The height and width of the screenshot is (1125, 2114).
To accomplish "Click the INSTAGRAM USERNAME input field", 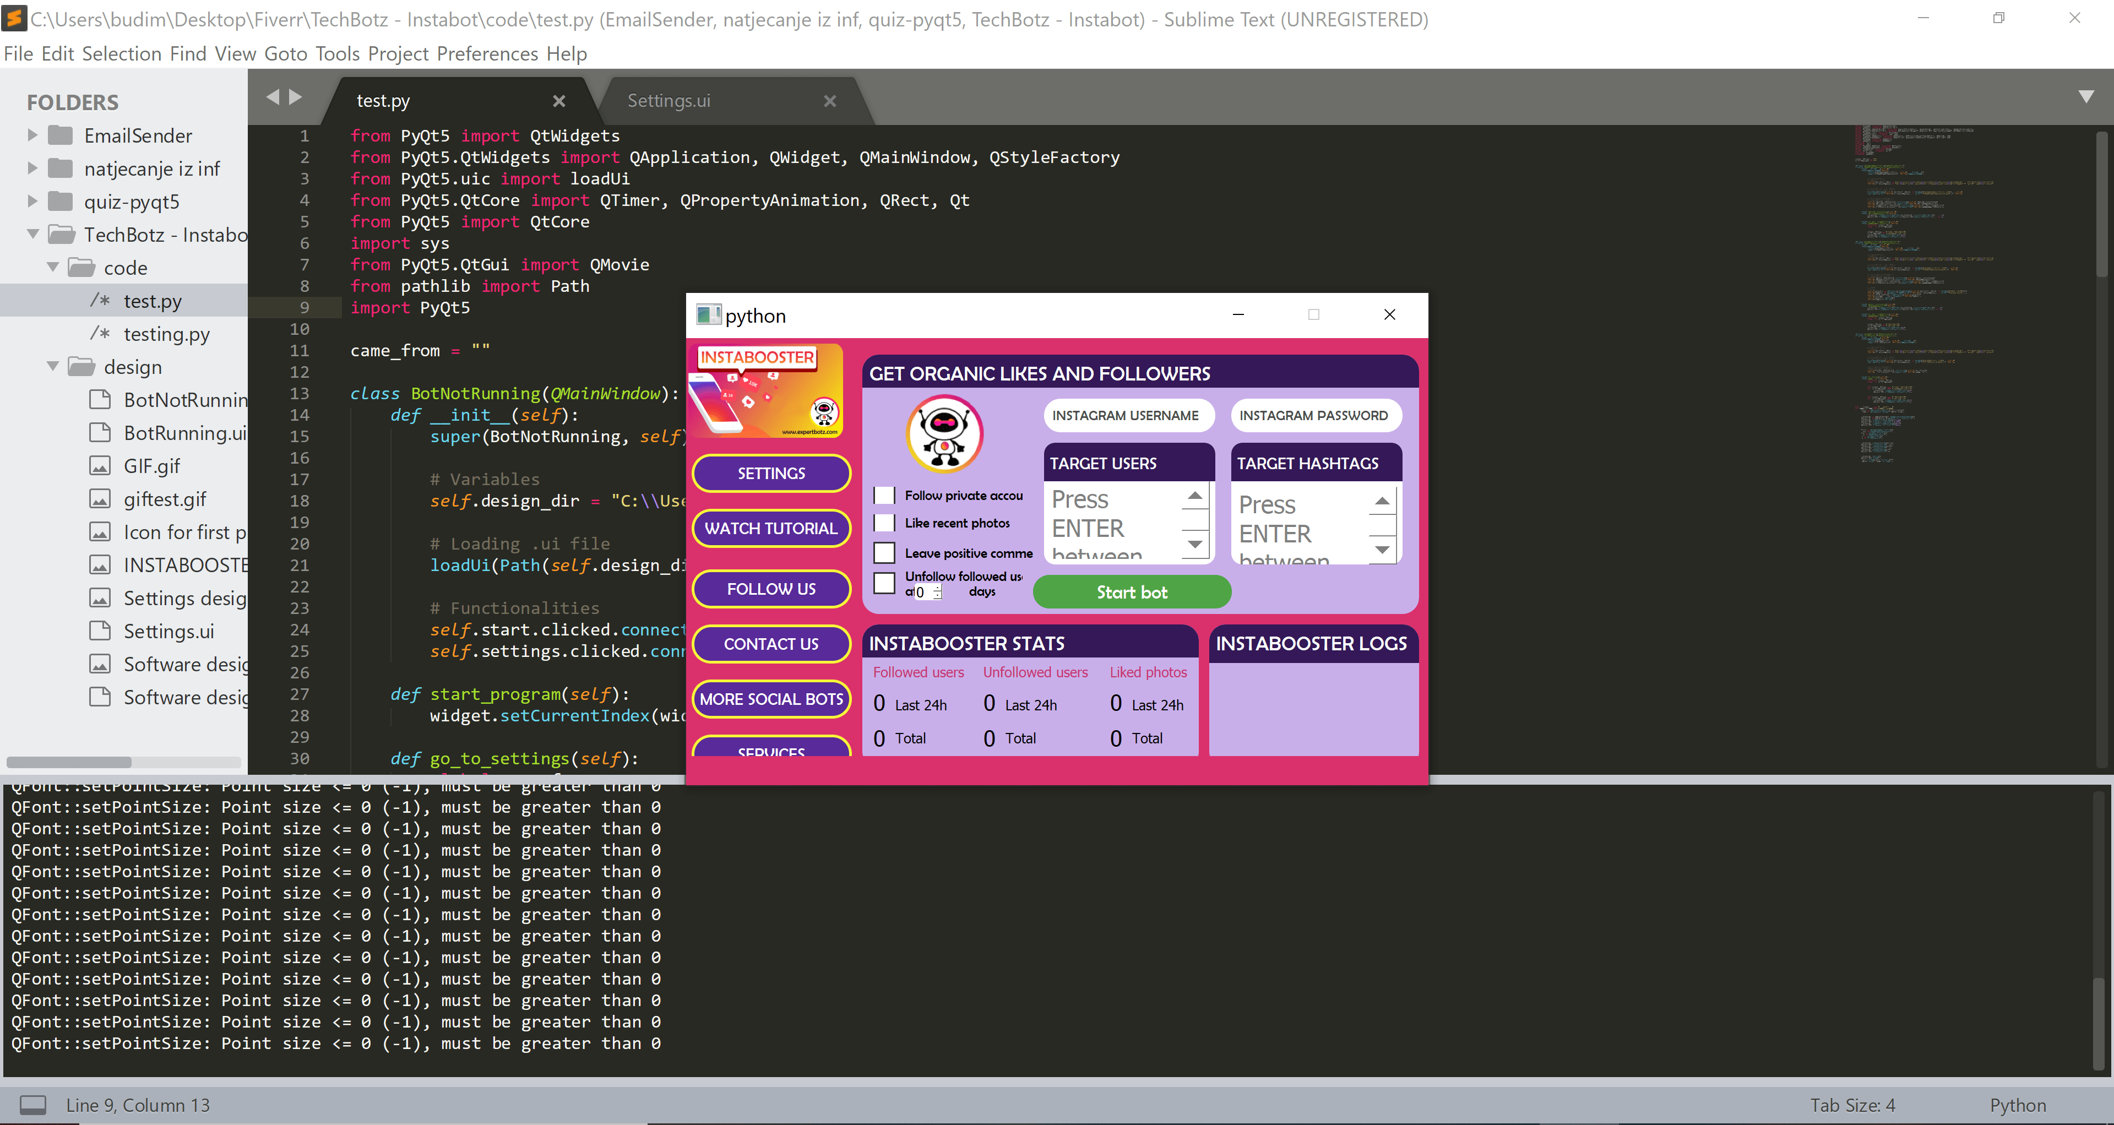I will pos(1128,415).
